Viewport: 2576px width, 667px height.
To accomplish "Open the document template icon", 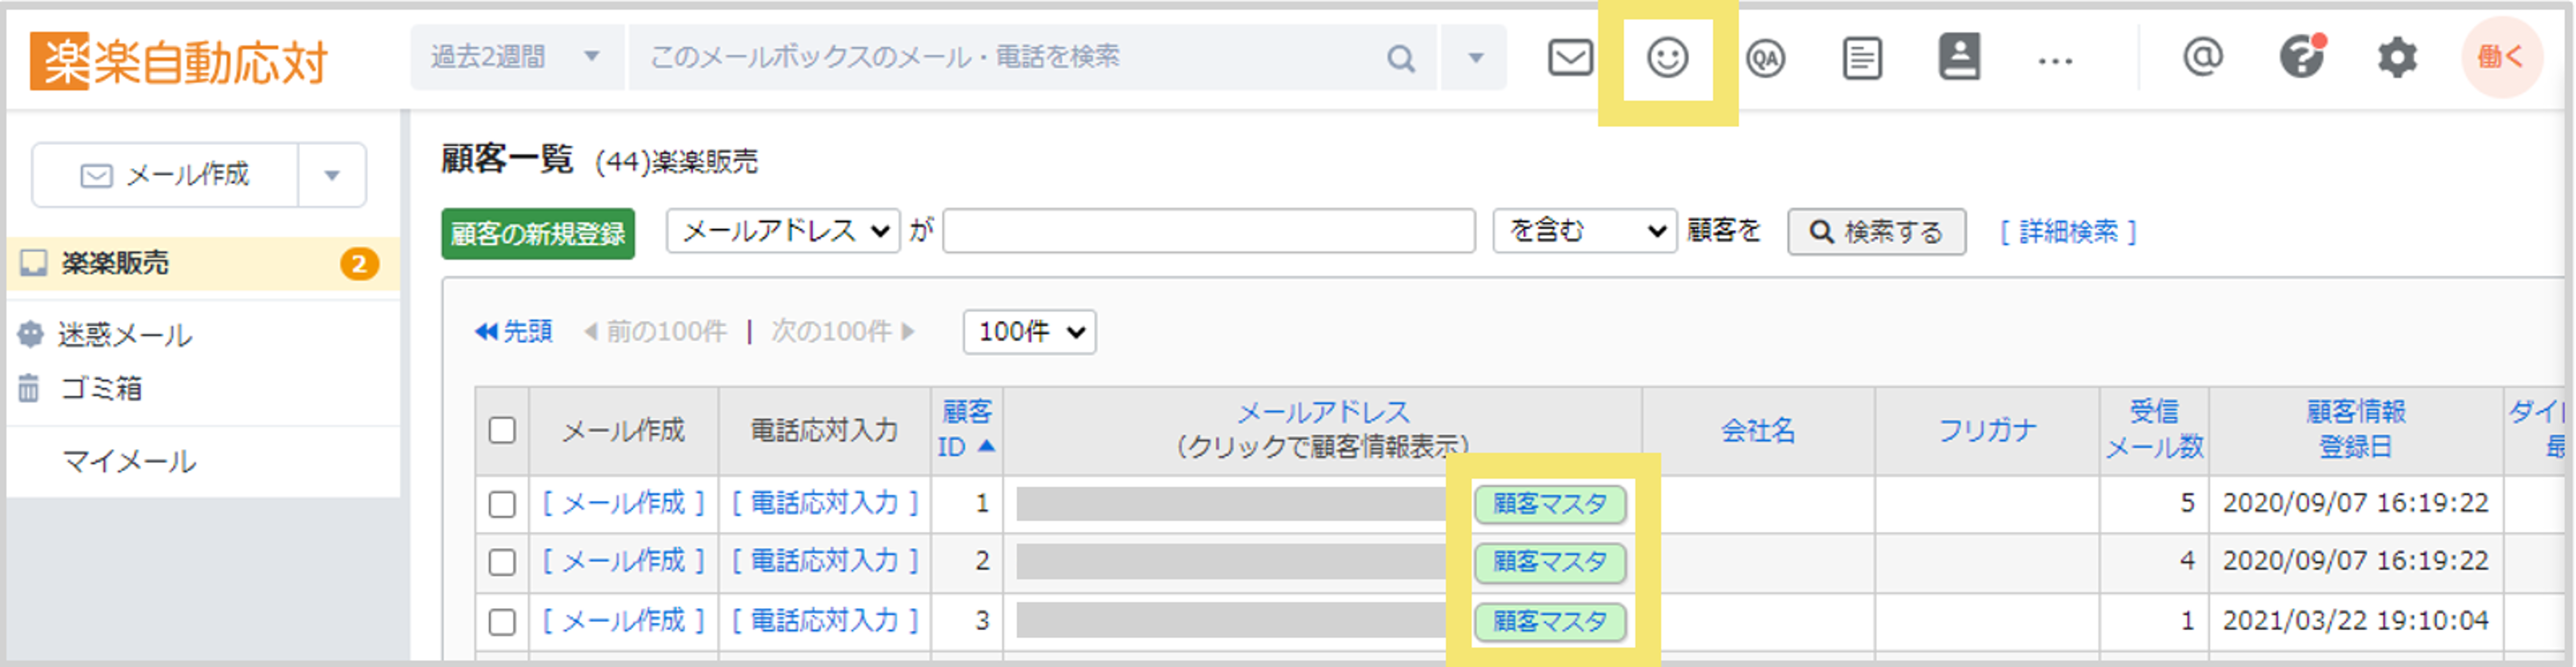I will (x=1861, y=59).
